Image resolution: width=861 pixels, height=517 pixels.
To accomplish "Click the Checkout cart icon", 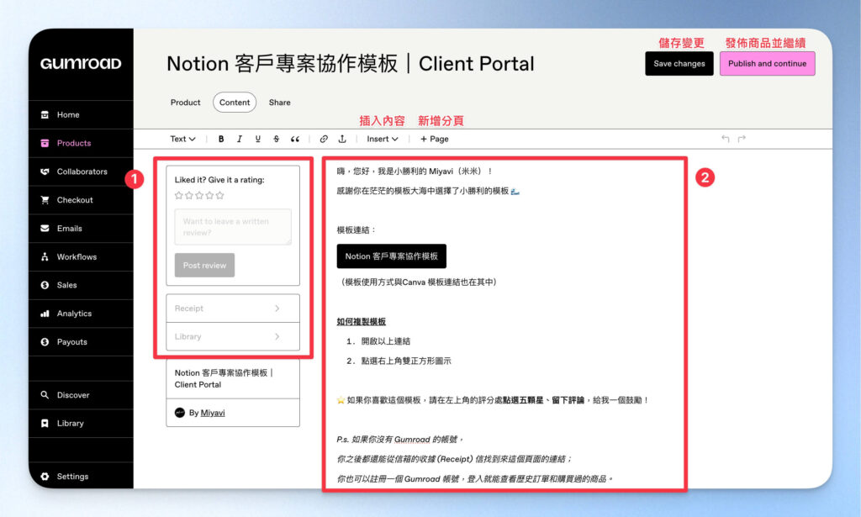I will tap(45, 200).
